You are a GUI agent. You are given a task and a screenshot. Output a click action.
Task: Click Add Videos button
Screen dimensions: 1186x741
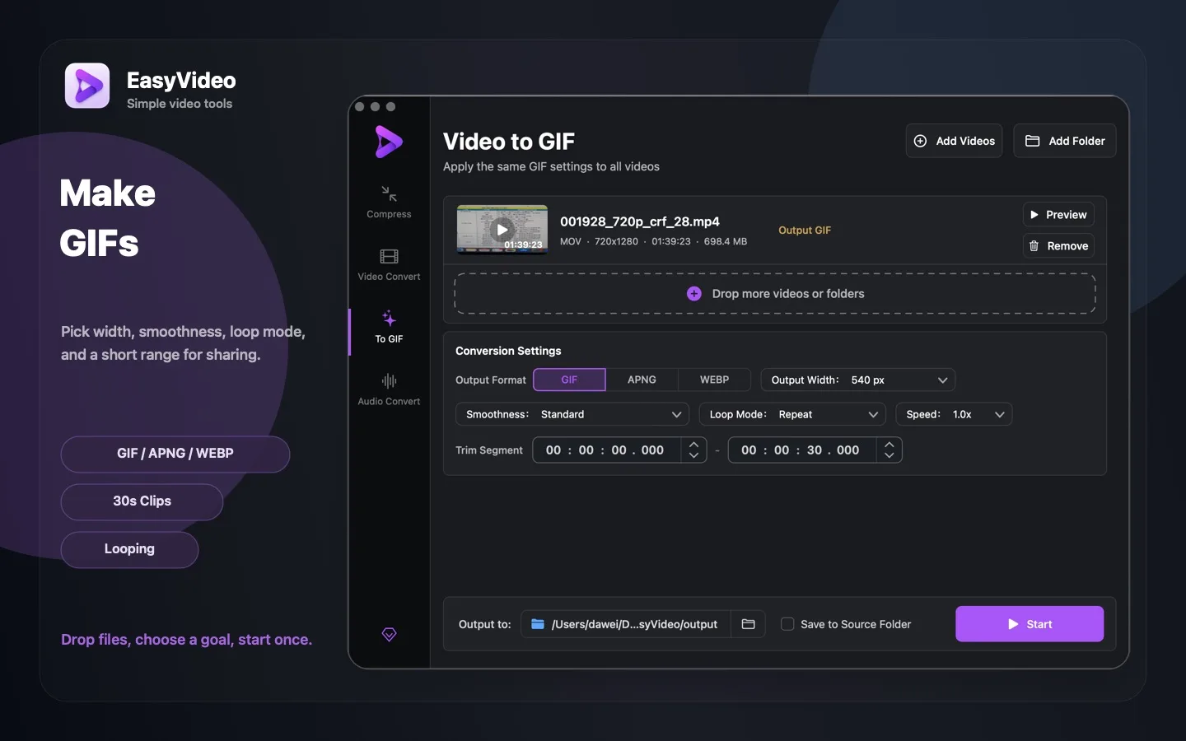tap(954, 141)
